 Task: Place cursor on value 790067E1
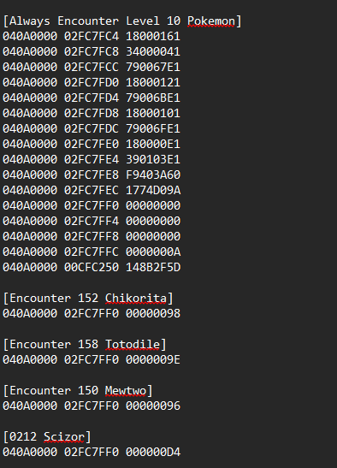click(x=153, y=67)
